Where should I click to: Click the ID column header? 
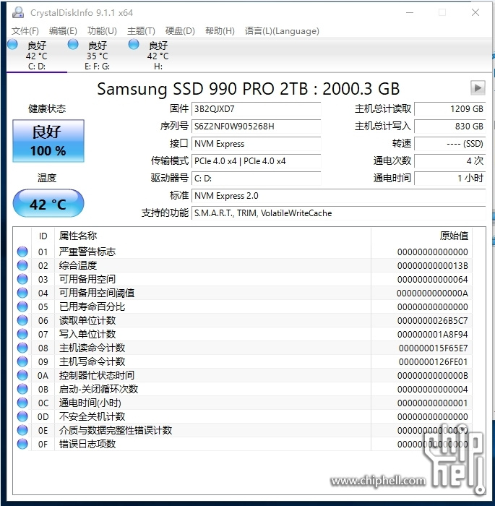point(43,236)
